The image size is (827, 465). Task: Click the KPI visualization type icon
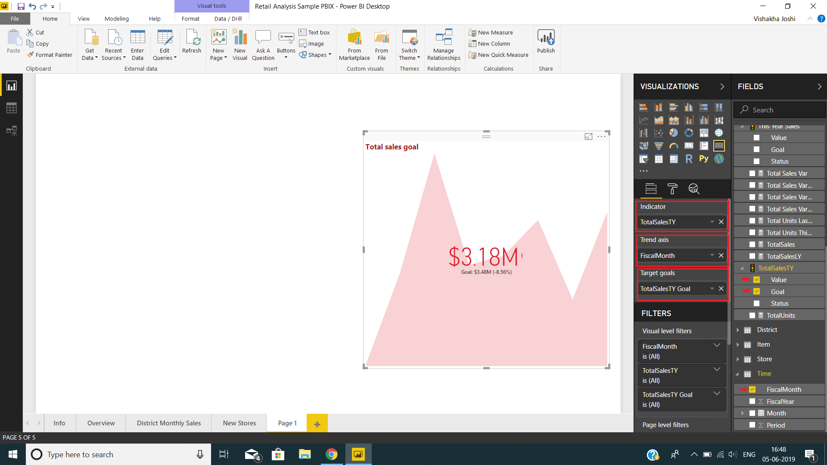click(x=718, y=146)
